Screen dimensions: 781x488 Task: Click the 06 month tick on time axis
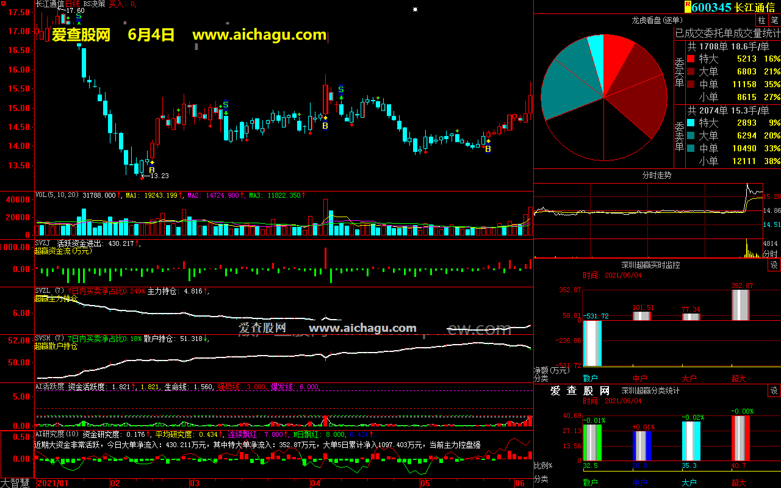(x=520, y=483)
